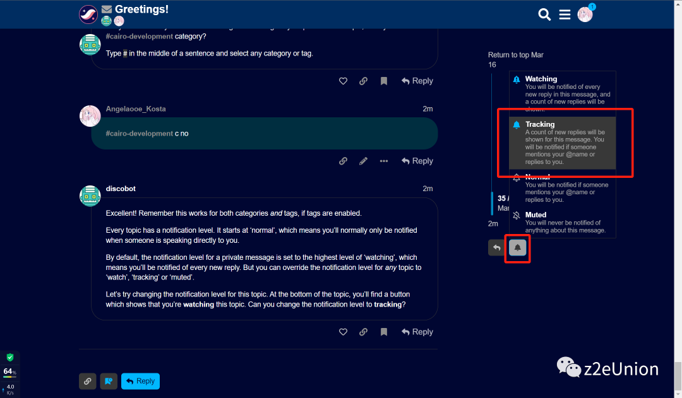Open #cairo-development link in Angelaooe_Kosta's post
Viewport: 682px width, 398px height.
pos(139,134)
